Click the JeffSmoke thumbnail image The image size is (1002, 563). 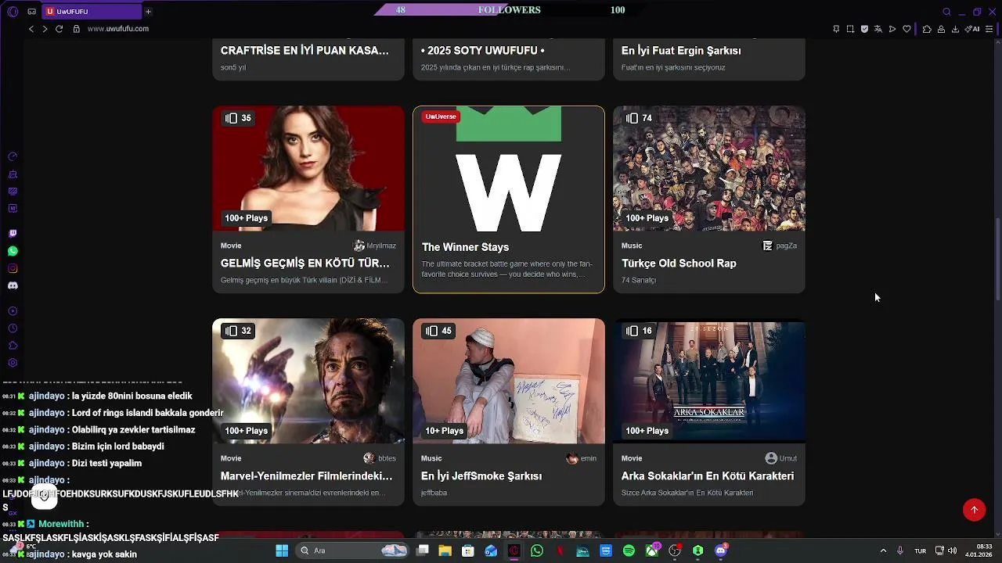coord(509,381)
